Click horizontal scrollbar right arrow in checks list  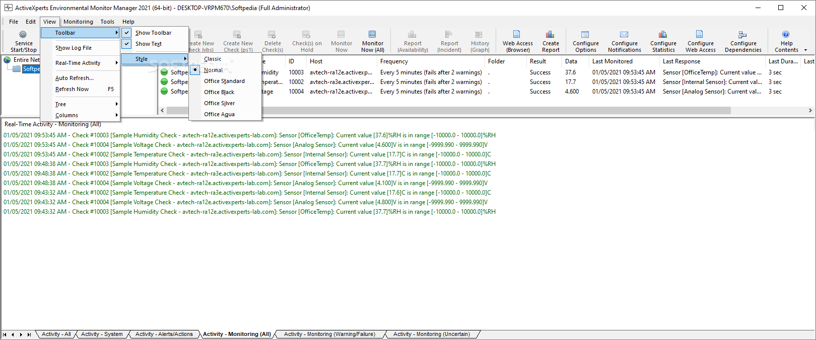(810, 110)
